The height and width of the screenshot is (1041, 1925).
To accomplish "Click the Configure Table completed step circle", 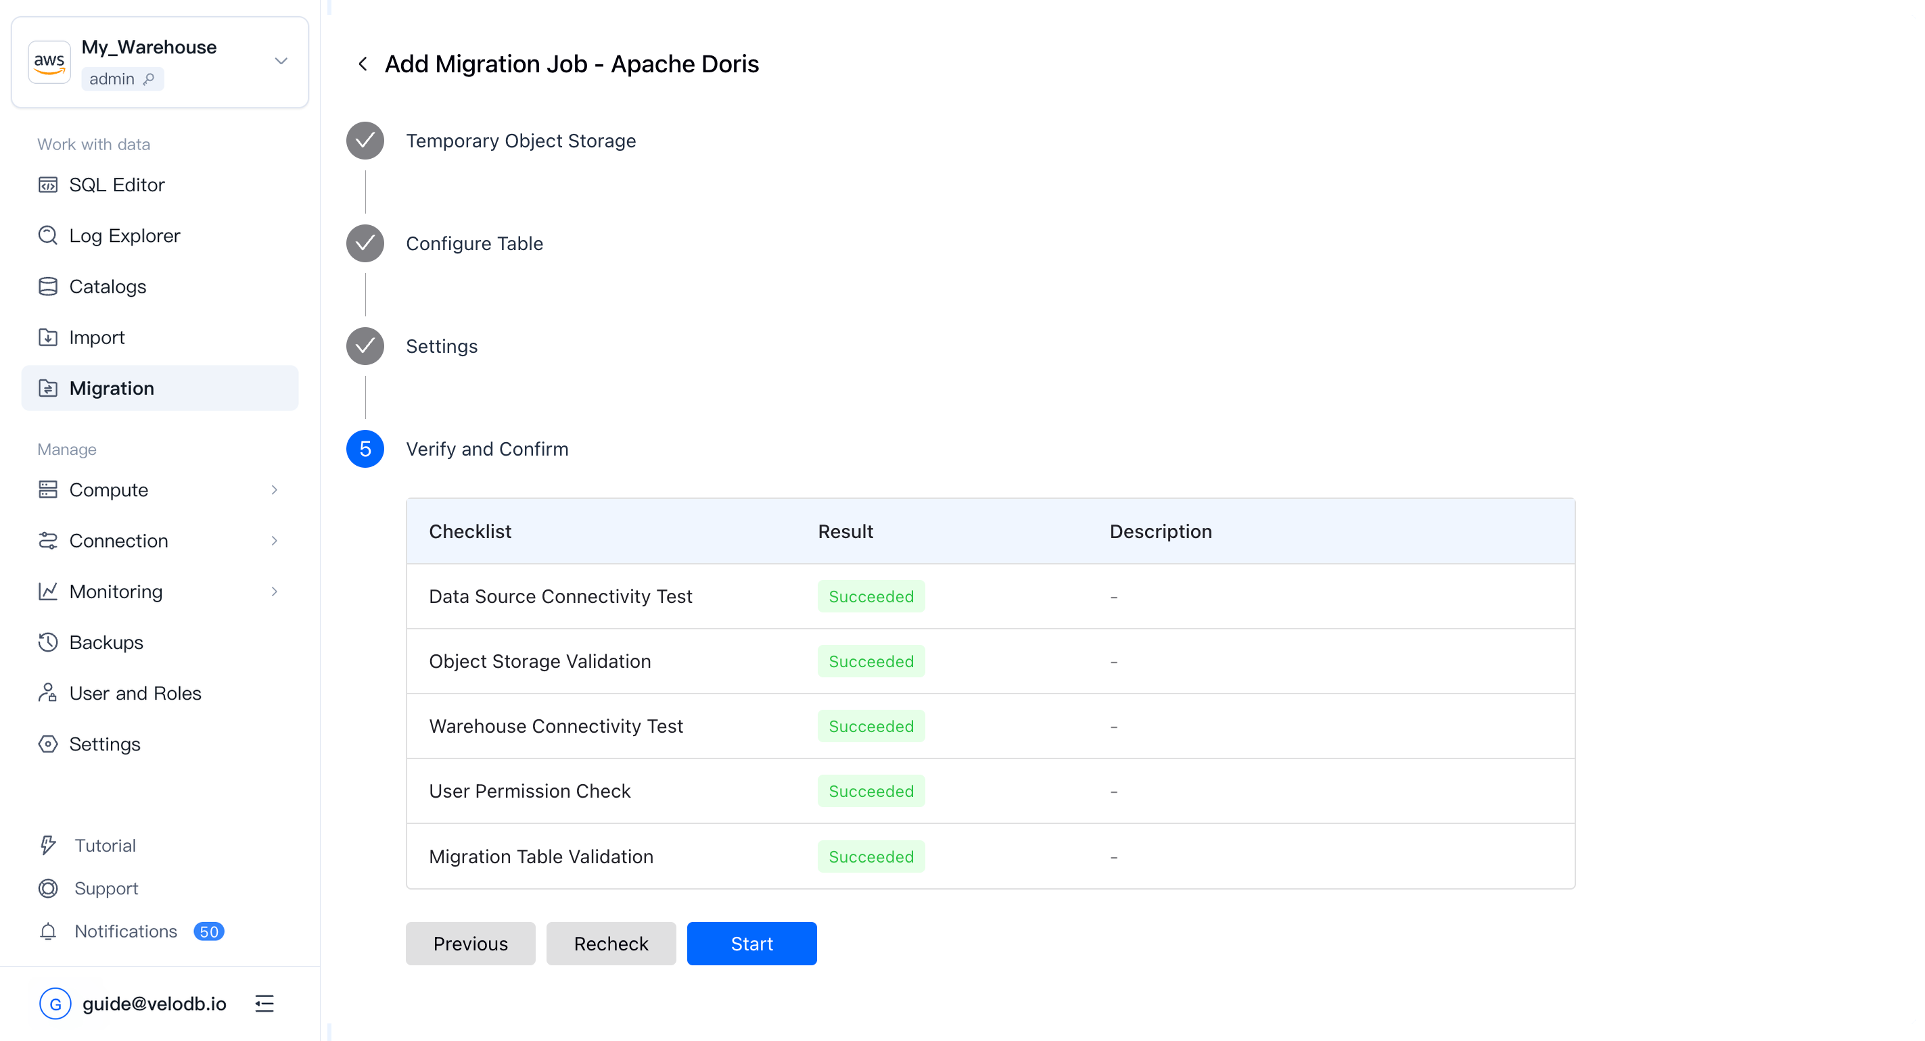I will [x=365, y=243].
